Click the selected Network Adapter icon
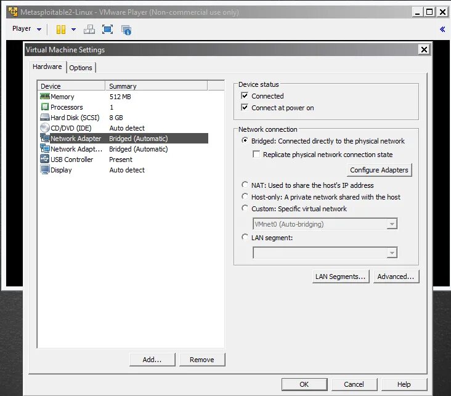Image resolution: width=451 pixels, height=396 pixels. coord(45,138)
